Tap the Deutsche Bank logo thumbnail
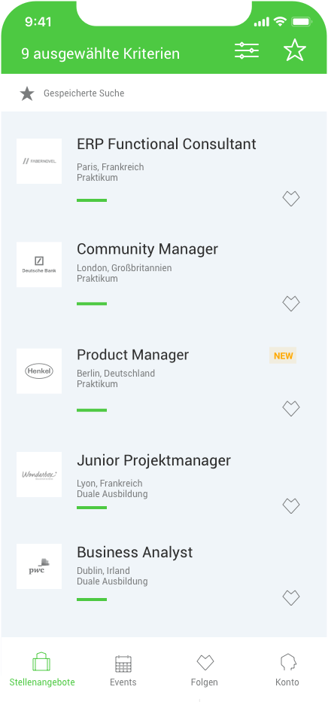The height and width of the screenshot is (708, 328). 39,264
